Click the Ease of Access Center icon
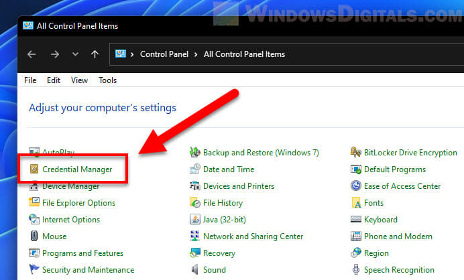The image size is (464, 280). pyautogui.click(x=355, y=186)
